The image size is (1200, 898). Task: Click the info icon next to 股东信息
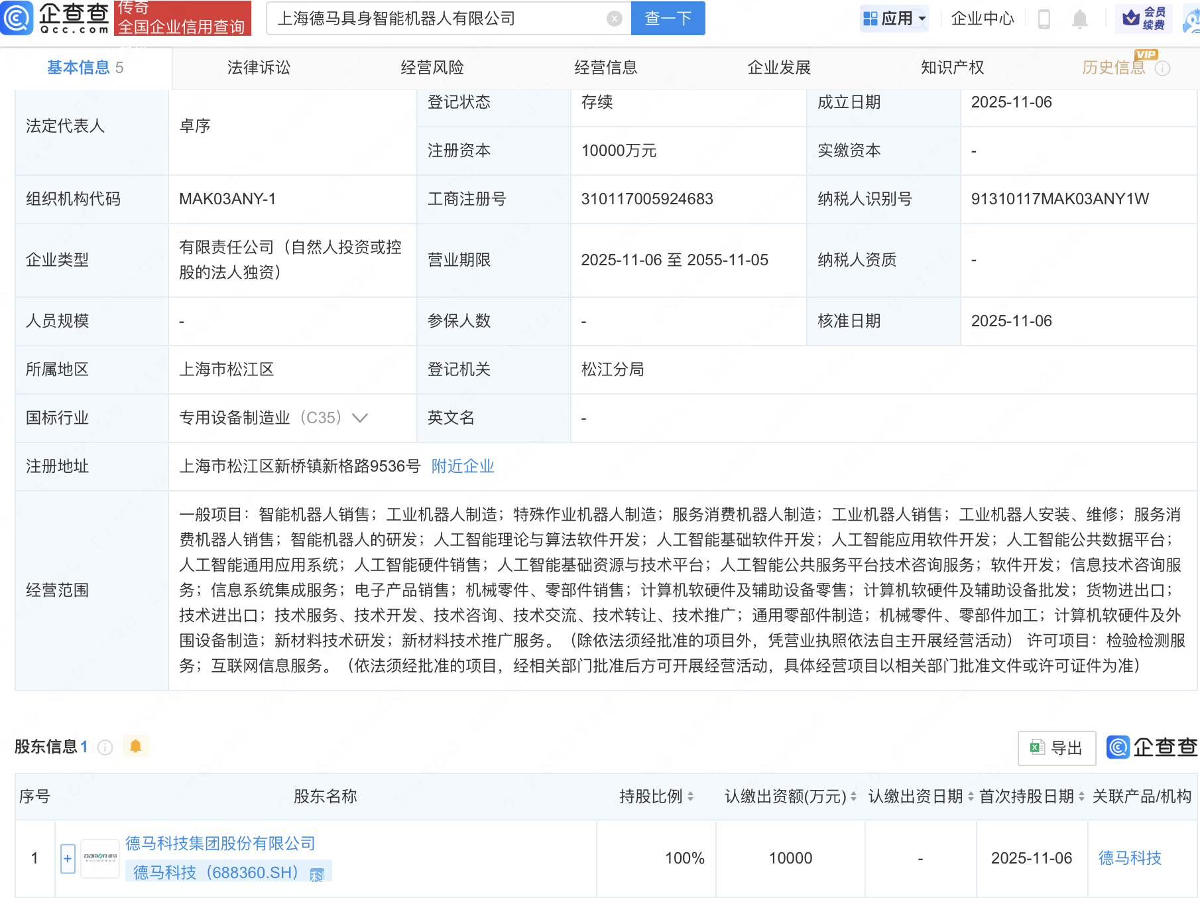[105, 747]
